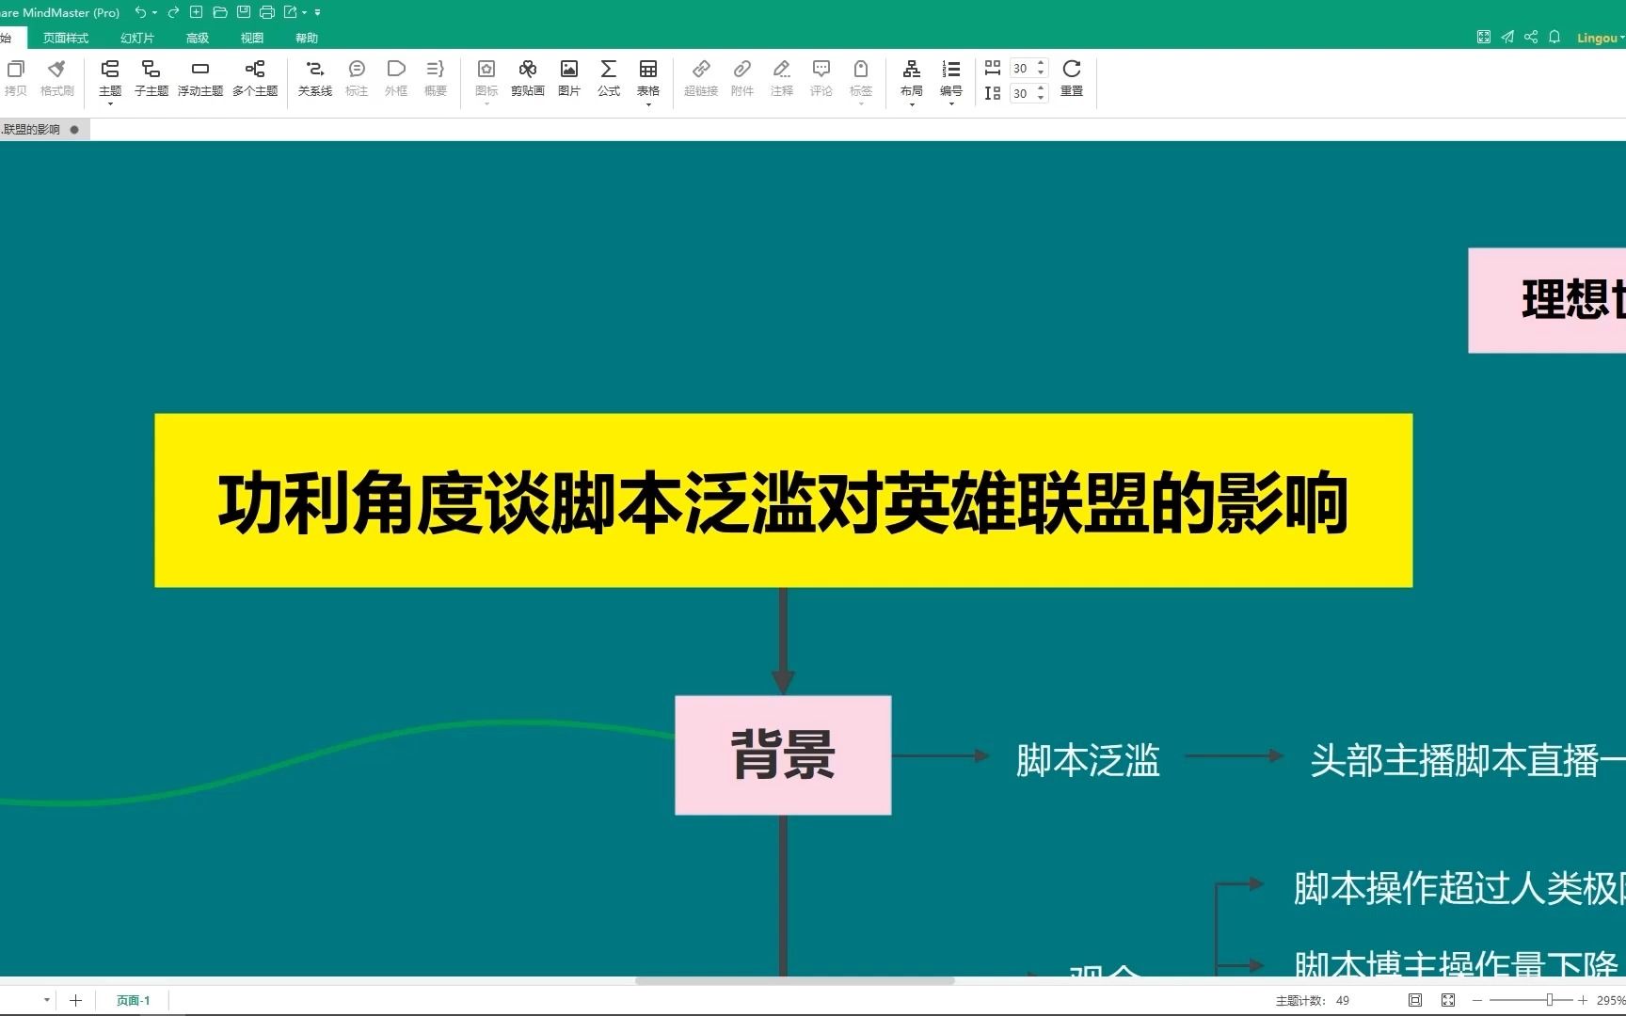Image resolution: width=1626 pixels, height=1016 pixels.
Task: Open the 帮助 tab
Action: click(x=307, y=38)
